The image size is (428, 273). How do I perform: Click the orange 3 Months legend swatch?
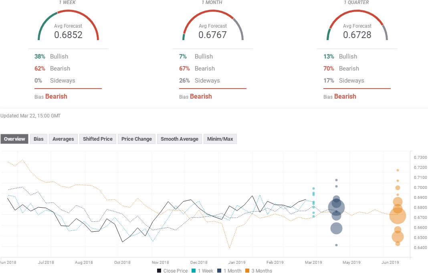tap(248, 271)
